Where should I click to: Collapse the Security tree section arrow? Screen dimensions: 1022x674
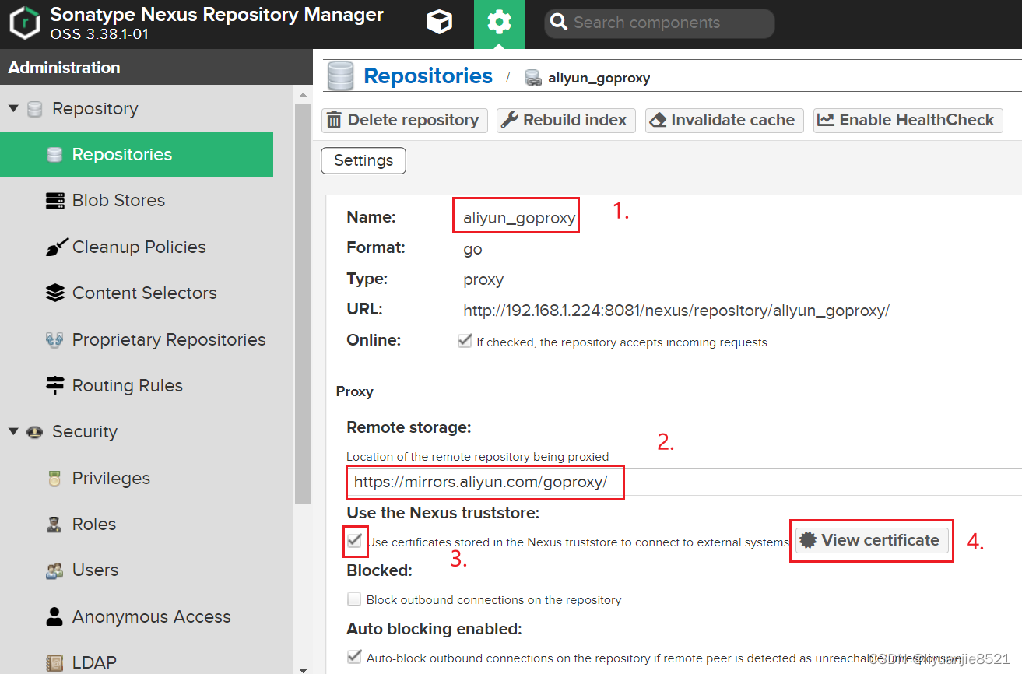(13, 431)
